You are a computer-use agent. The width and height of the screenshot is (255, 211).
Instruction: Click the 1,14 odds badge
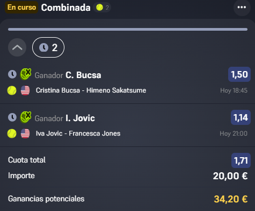point(241,117)
